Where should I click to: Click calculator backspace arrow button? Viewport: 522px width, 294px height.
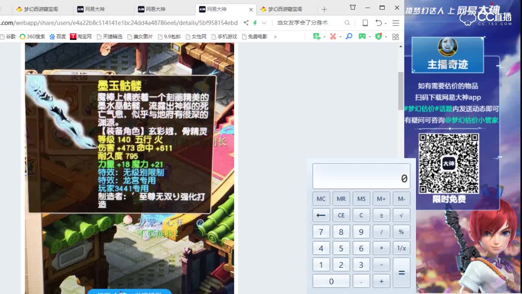321,215
